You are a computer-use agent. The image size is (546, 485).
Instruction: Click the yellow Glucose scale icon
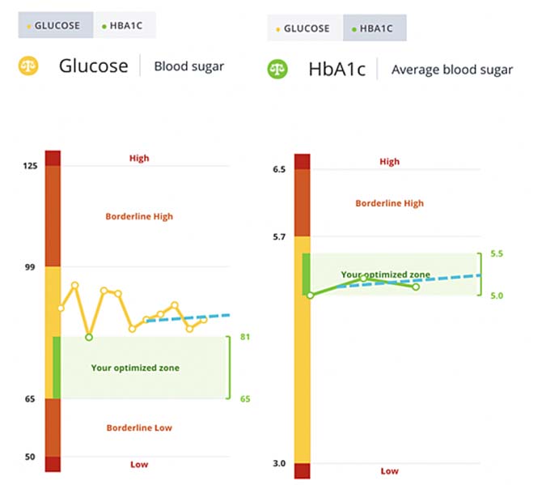(x=28, y=66)
